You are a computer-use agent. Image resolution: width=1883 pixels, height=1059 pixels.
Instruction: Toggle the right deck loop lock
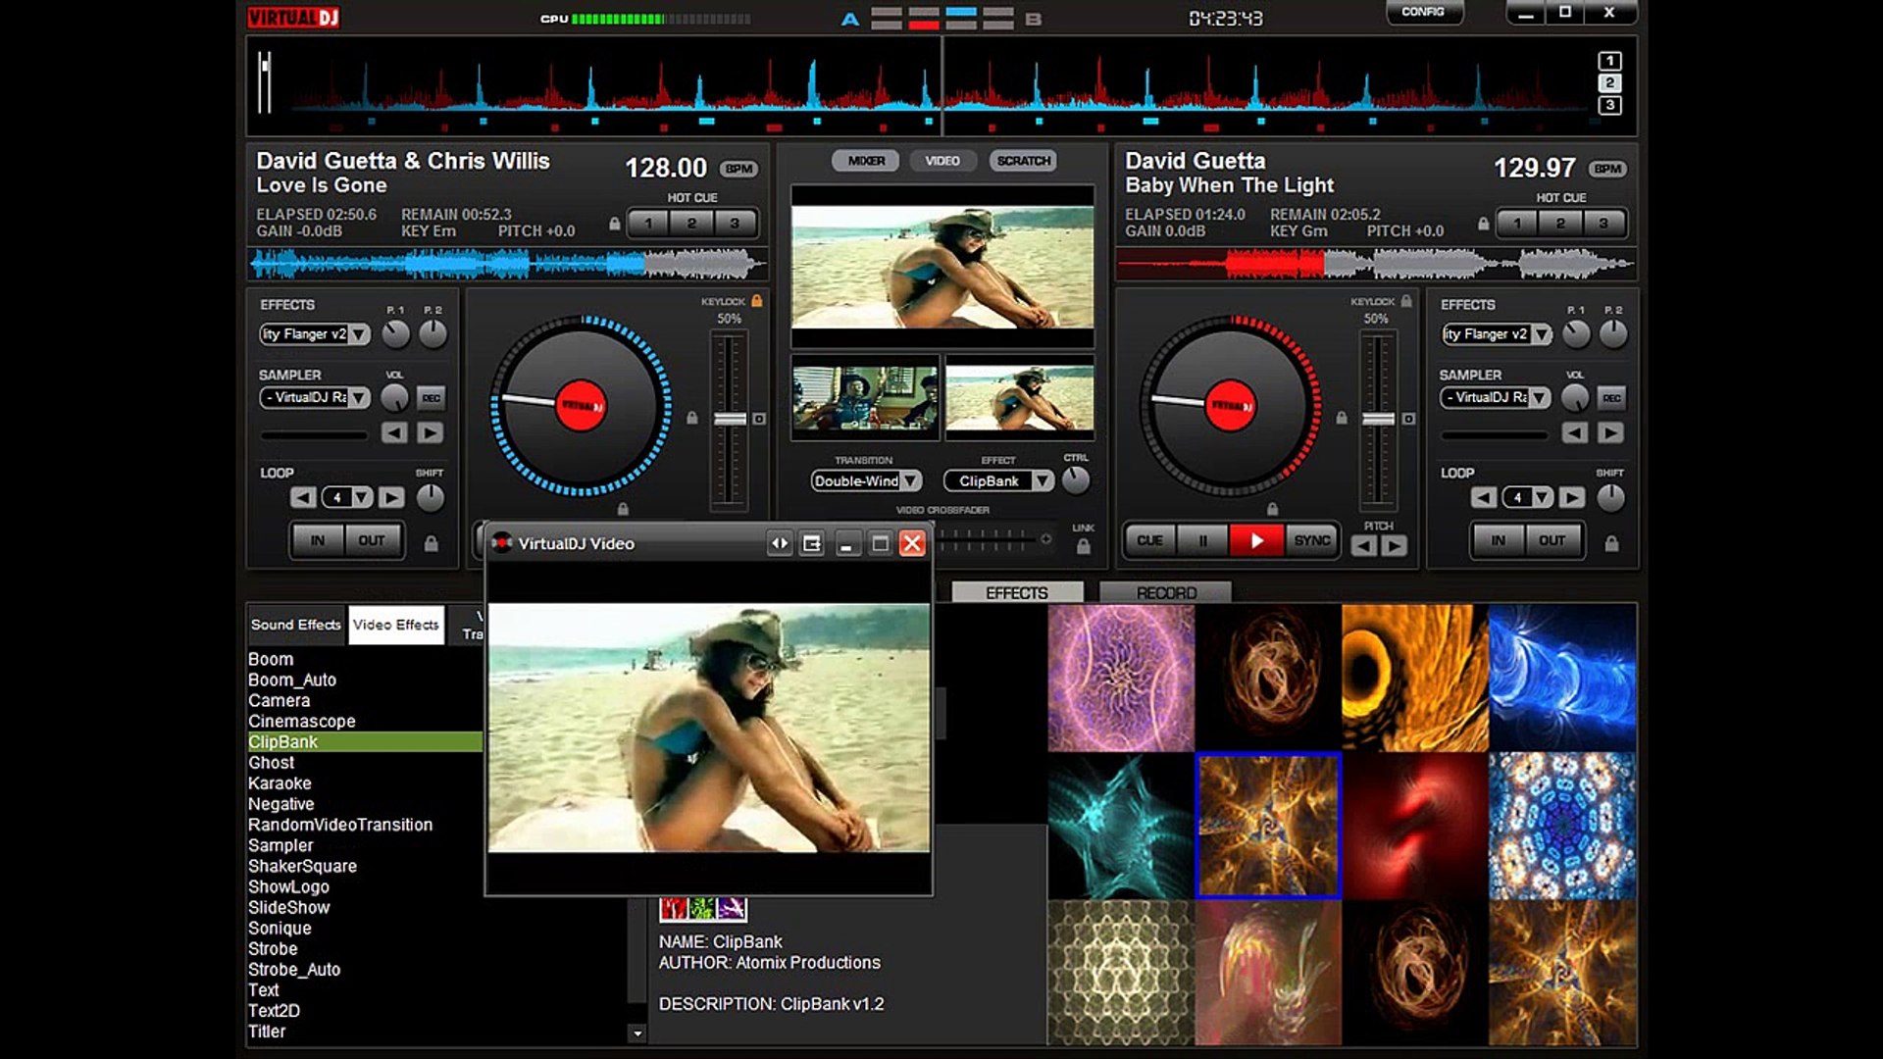click(1611, 543)
